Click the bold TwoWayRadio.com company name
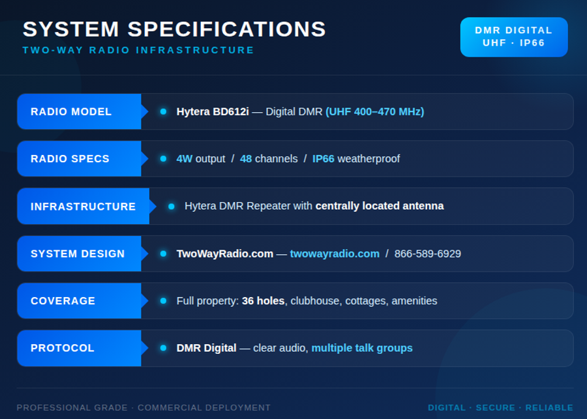 coord(224,253)
